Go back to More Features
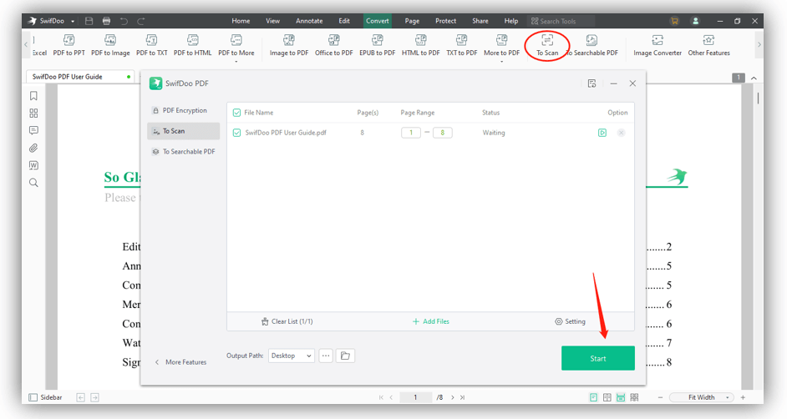The image size is (787, 419). pyautogui.click(x=180, y=362)
